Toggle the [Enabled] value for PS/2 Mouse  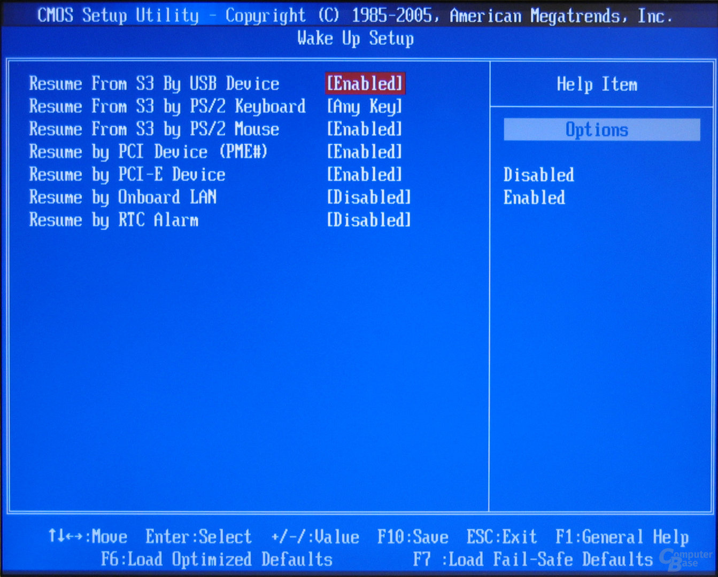364,129
